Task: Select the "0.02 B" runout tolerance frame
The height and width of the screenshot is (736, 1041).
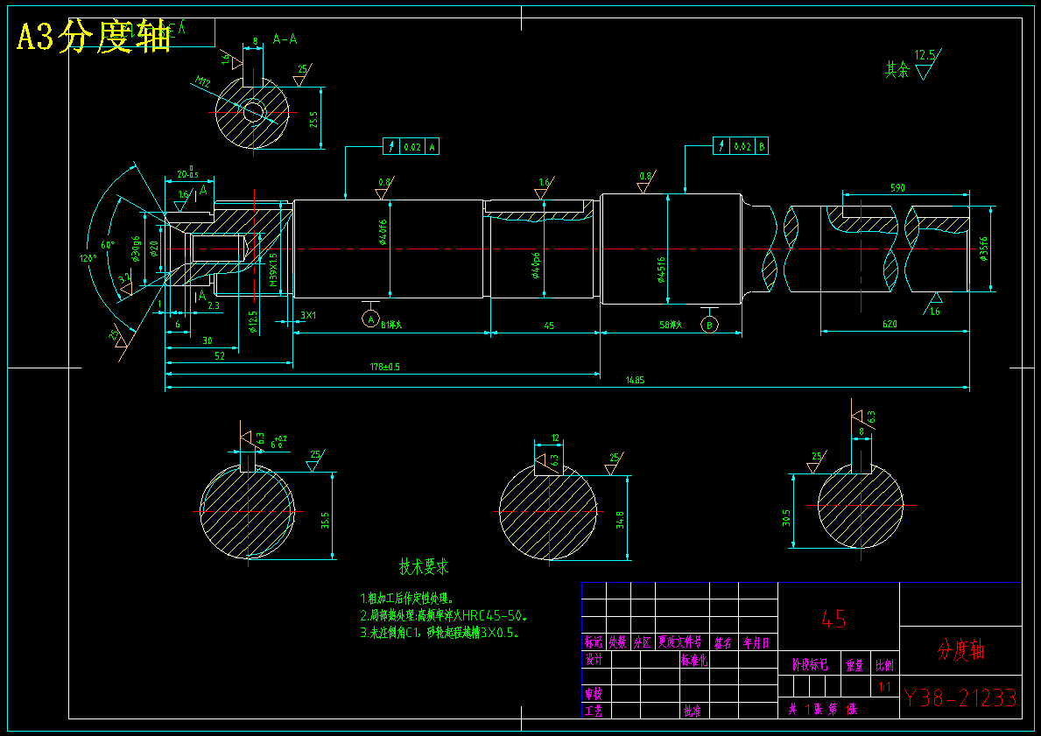Action: (x=740, y=146)
